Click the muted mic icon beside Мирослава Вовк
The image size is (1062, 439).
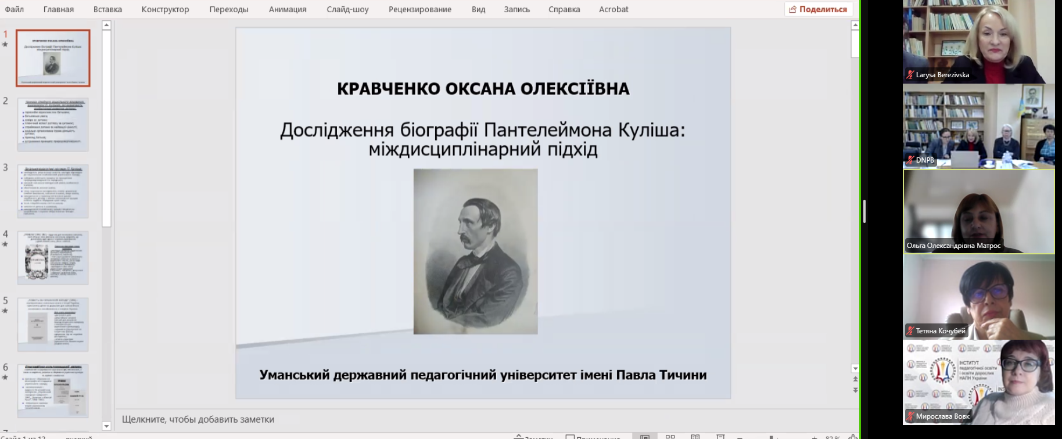coord(910,416)
